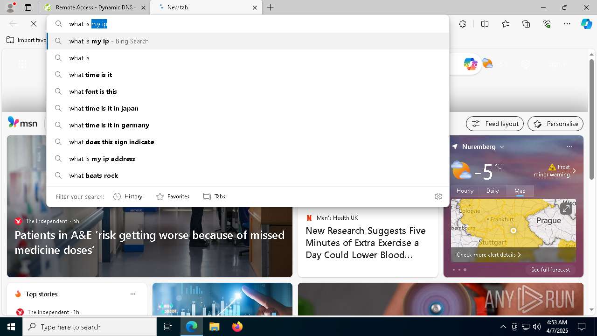Expand the weather map view
Screen dimensions: 597x336
pos(566,209)
